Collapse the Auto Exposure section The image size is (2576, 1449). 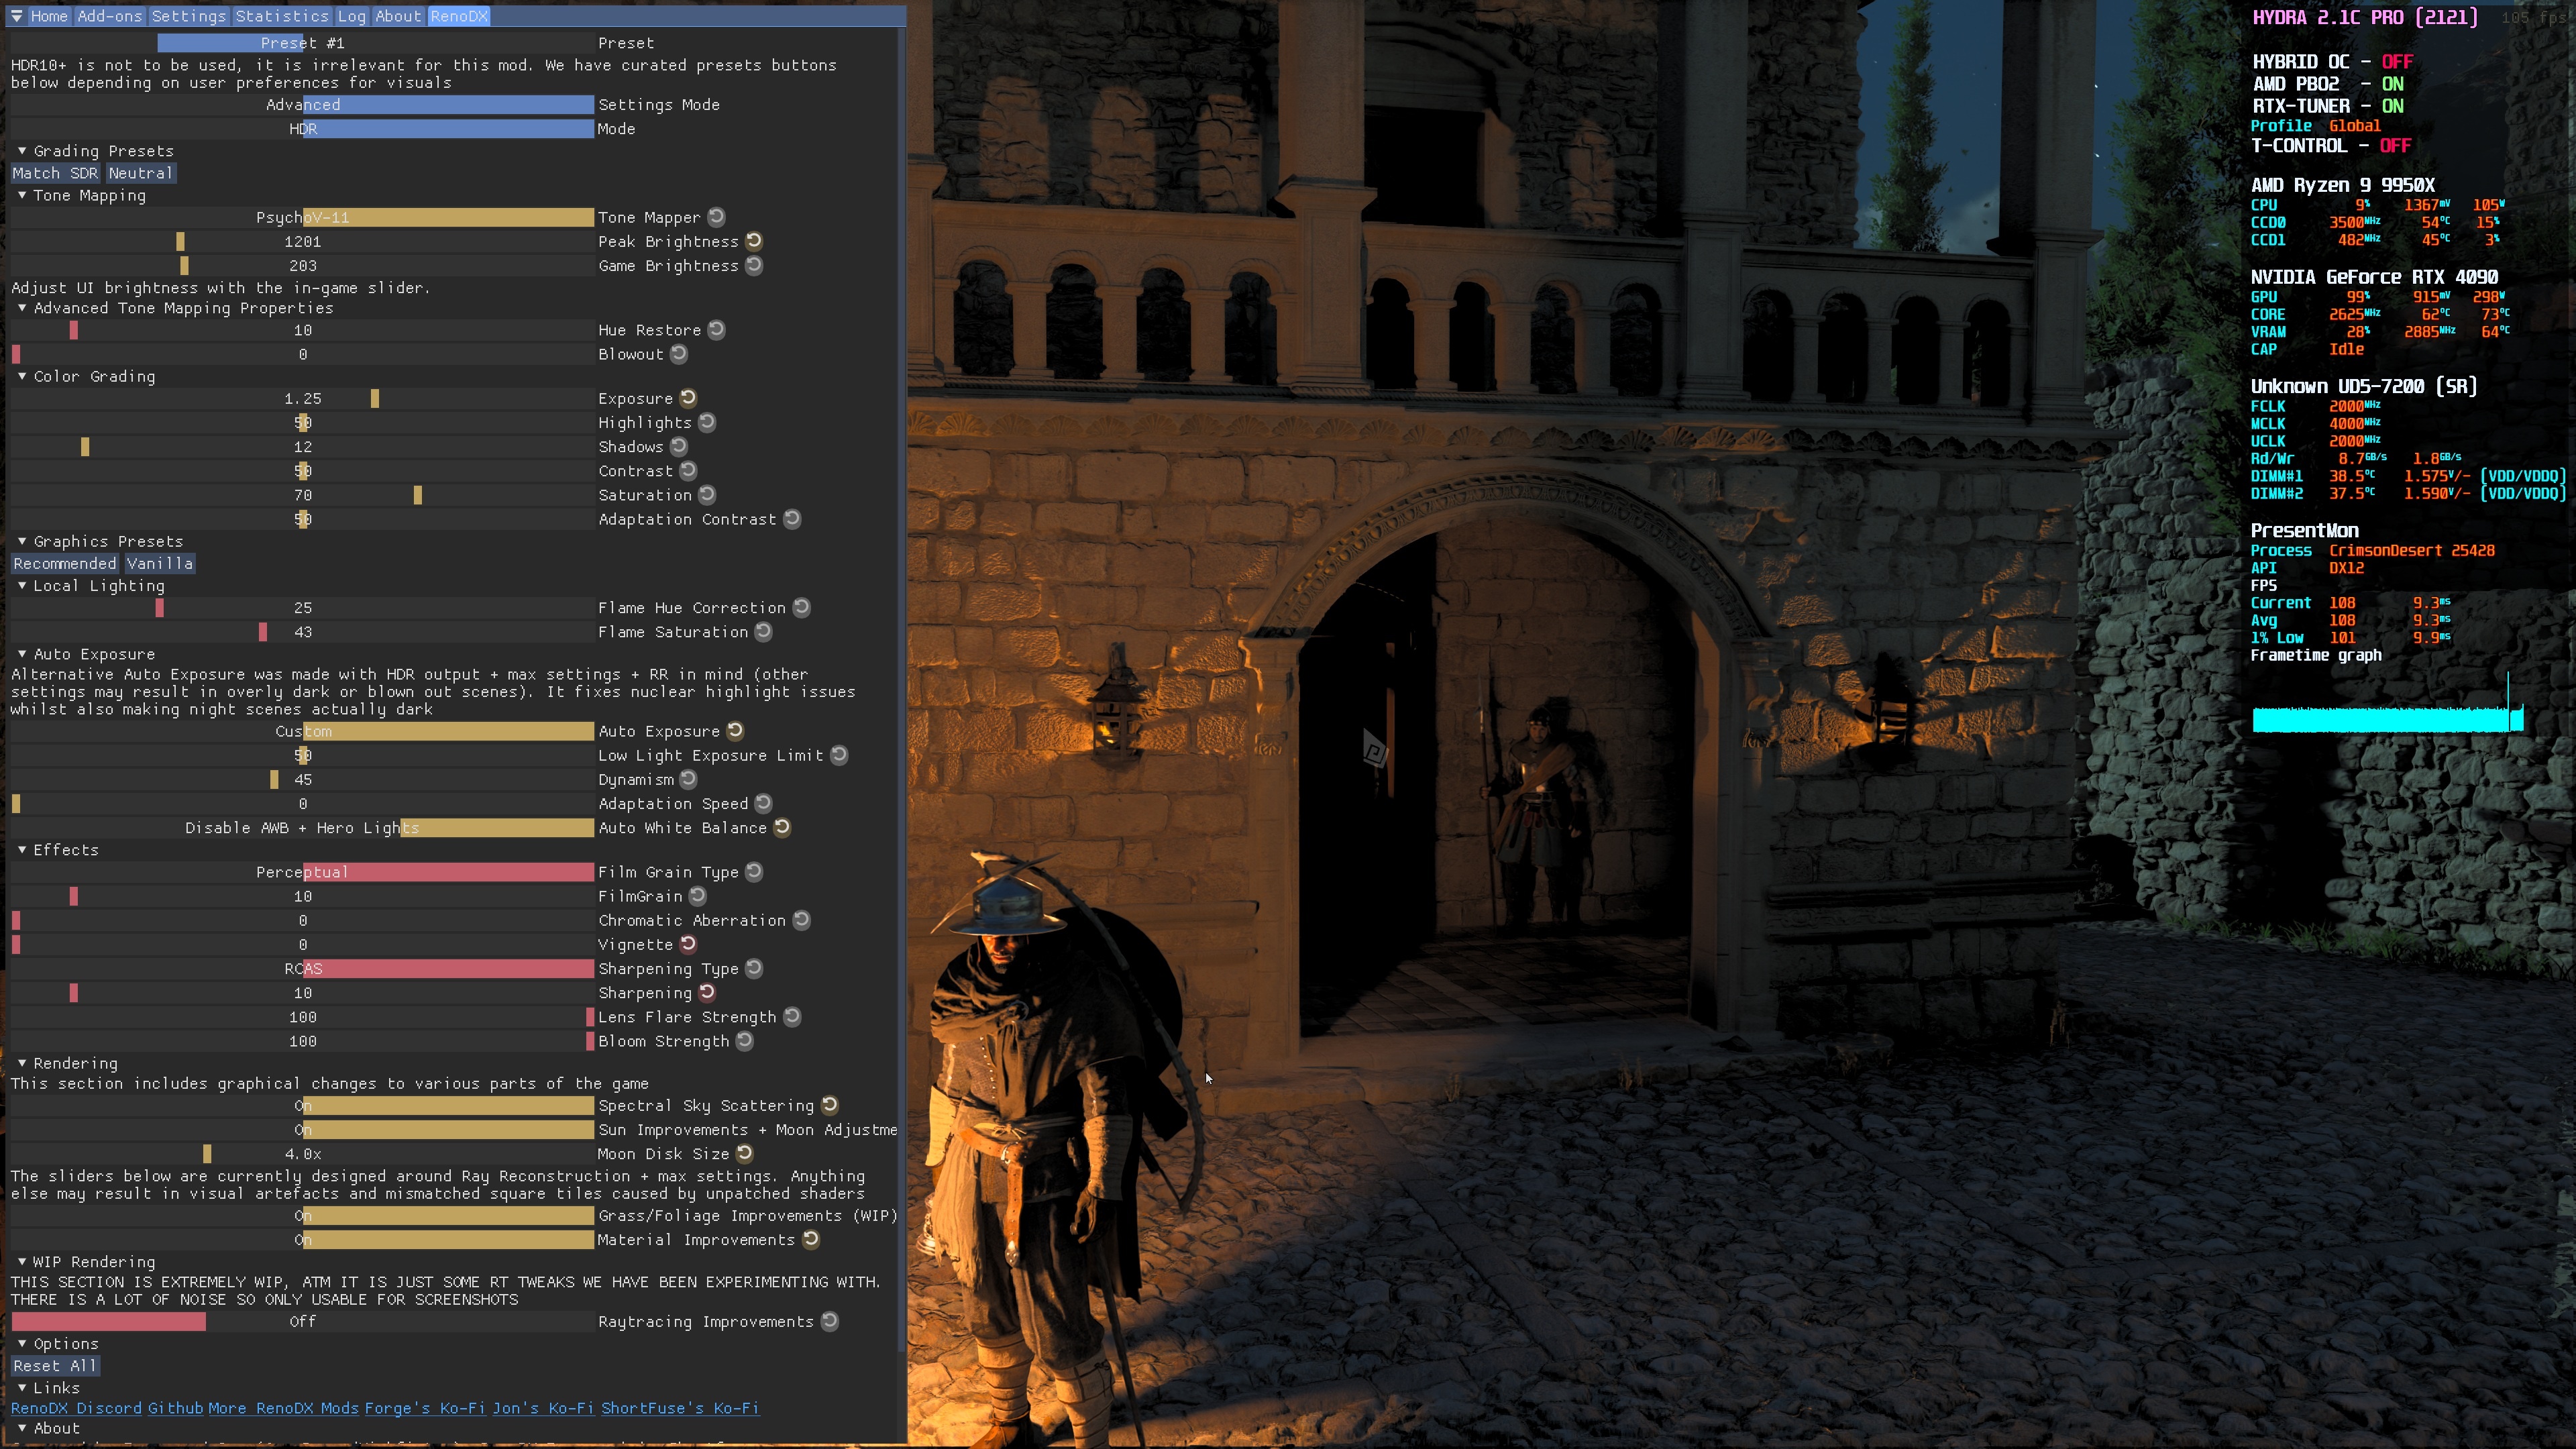[22, 654]
